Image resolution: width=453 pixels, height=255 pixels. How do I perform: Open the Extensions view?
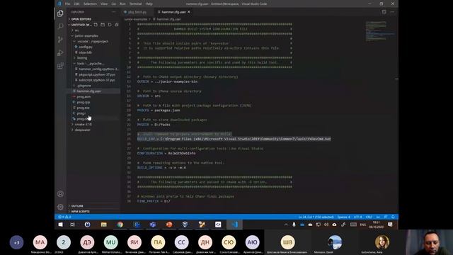pos(60,66)
